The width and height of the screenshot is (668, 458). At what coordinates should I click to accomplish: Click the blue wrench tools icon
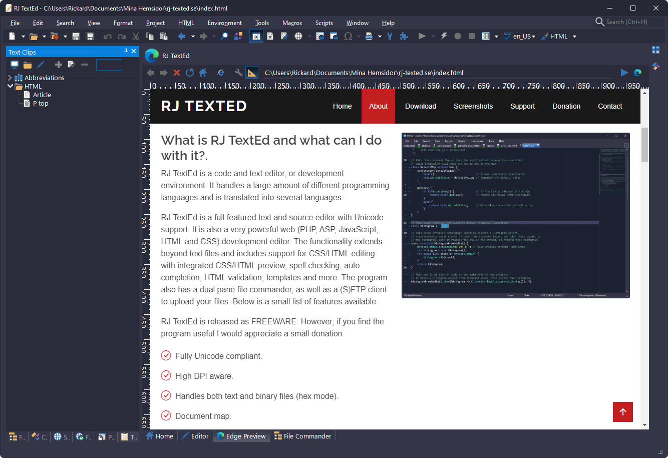pyautogui.click(x=390, y=37)
